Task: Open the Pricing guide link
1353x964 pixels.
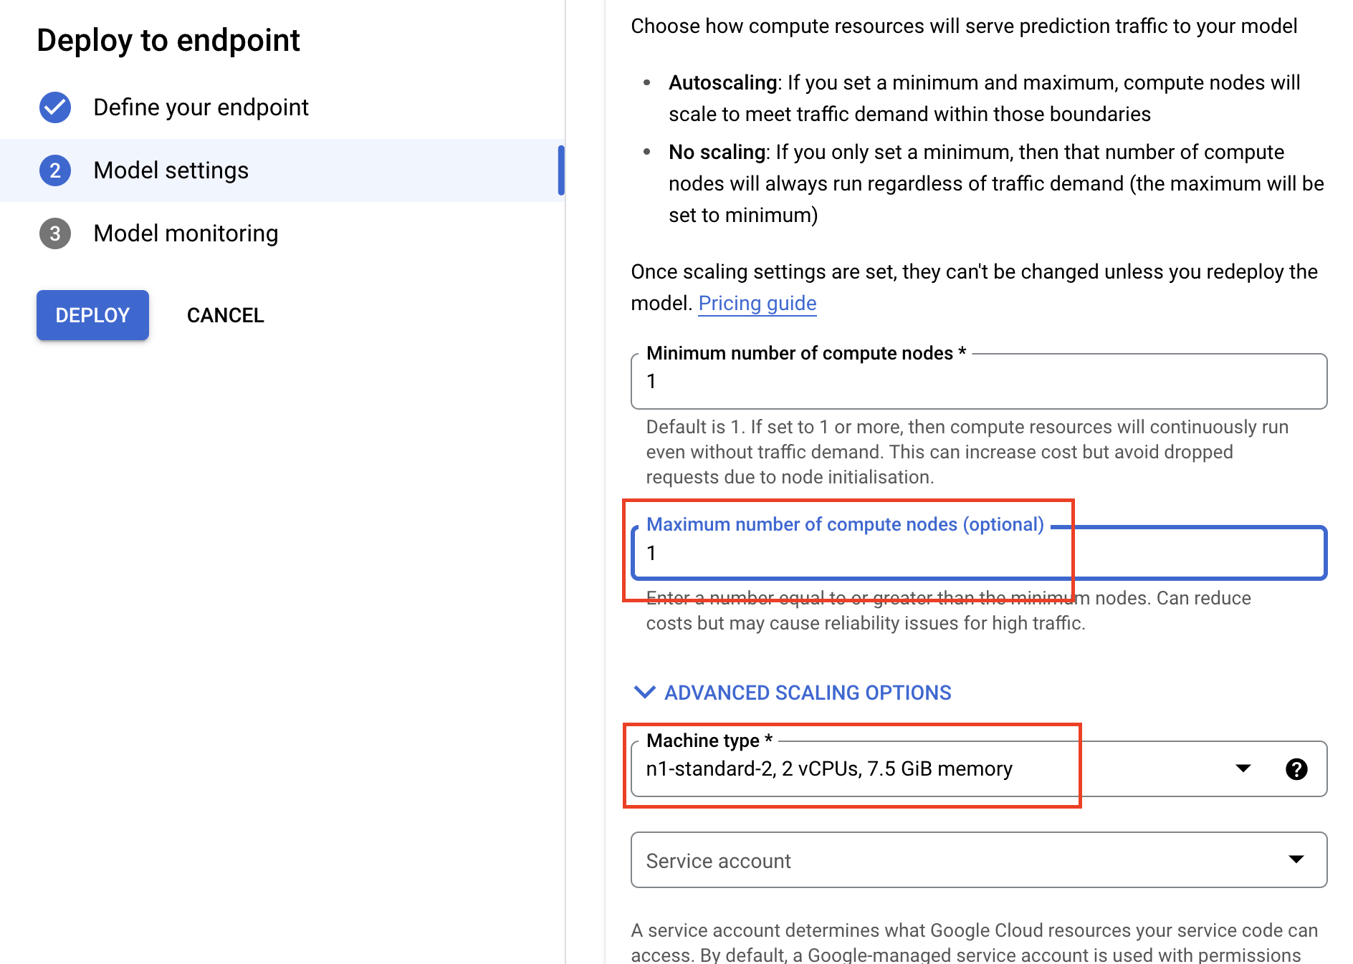Action: coord(757,302)
